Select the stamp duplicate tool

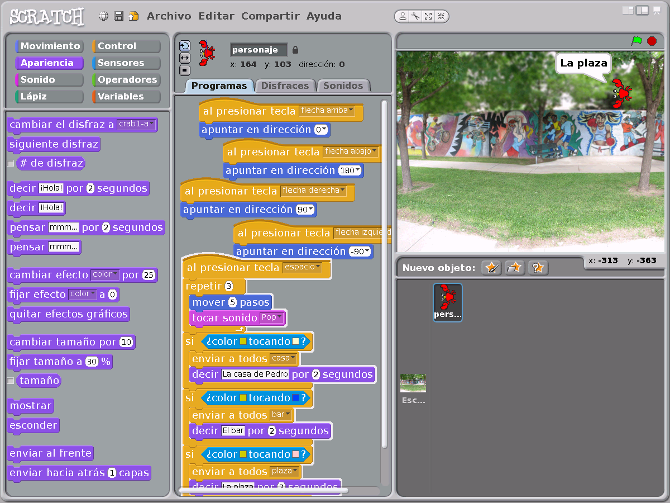pyautogui.click(x=402, y=16)
